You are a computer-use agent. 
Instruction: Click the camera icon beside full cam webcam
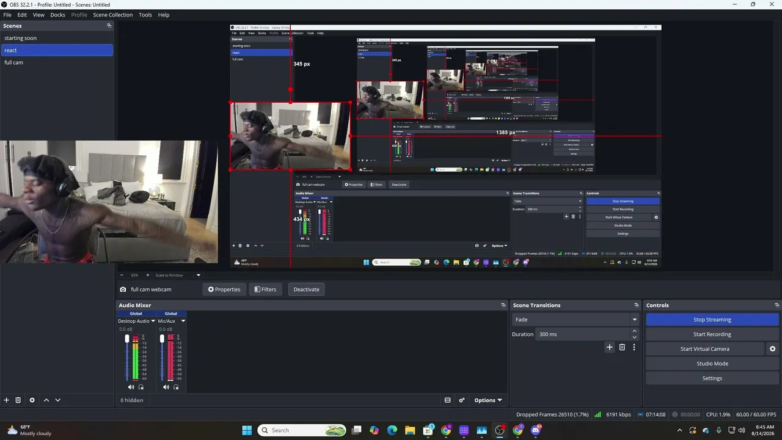[123, 290]
